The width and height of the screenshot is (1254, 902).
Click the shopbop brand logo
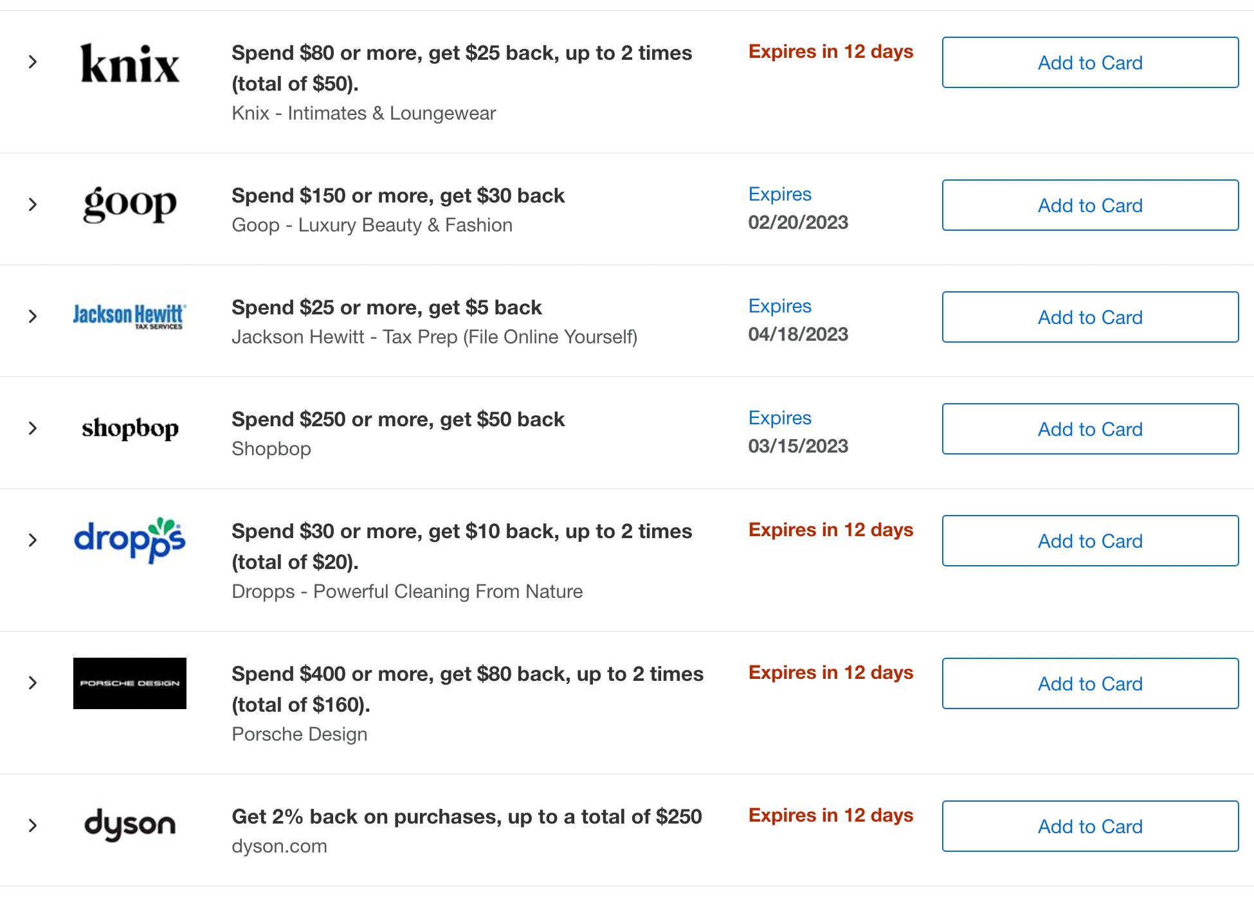130,428
